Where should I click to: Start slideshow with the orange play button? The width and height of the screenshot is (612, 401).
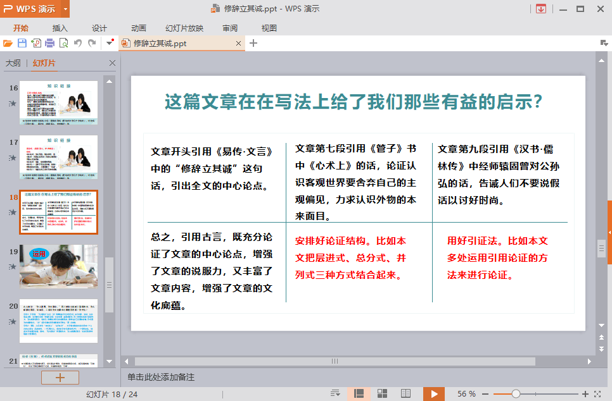(x=434, y=393)
